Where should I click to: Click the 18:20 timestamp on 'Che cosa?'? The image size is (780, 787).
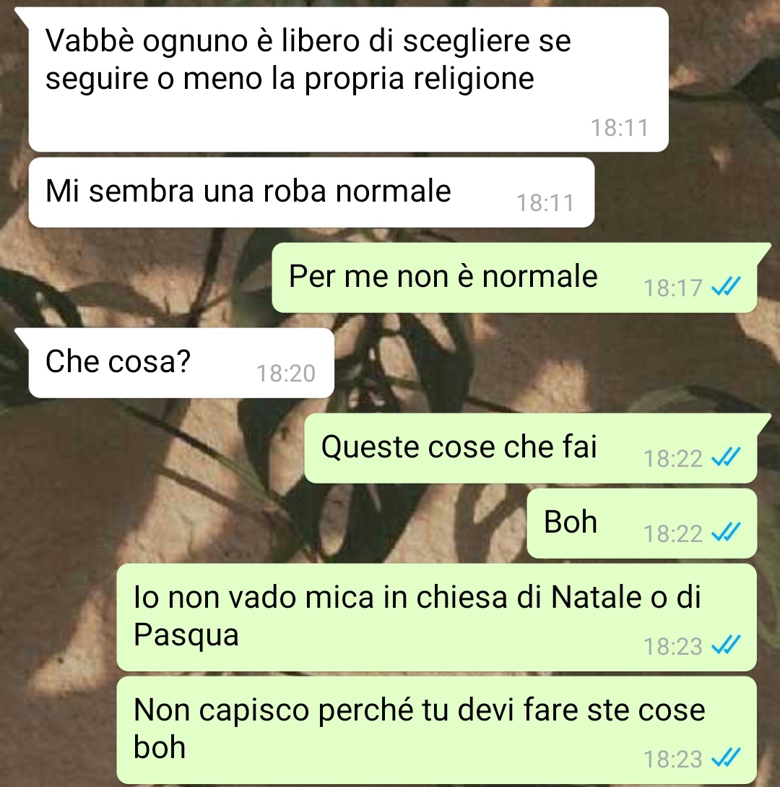click(286, 373)
